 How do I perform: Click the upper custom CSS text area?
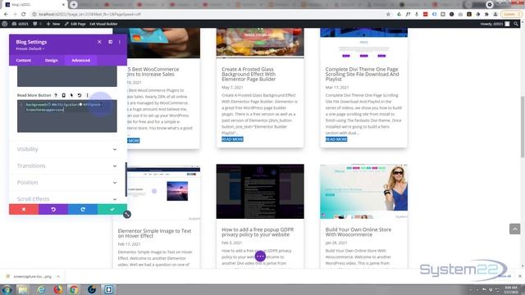(67, 76)
